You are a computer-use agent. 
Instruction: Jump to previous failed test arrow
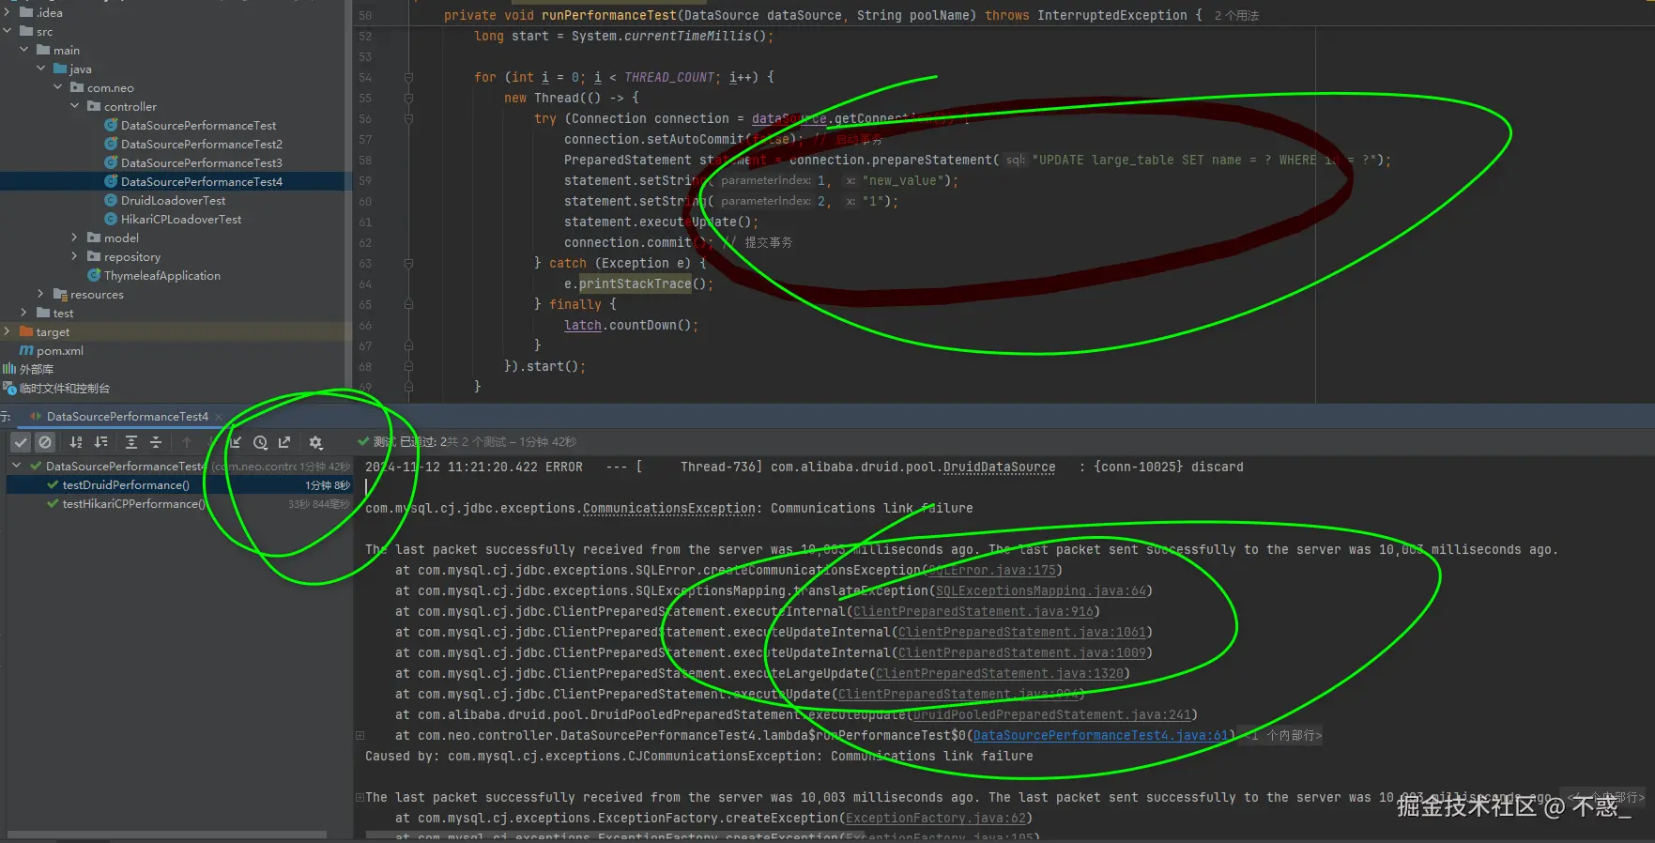pos(186,442)
